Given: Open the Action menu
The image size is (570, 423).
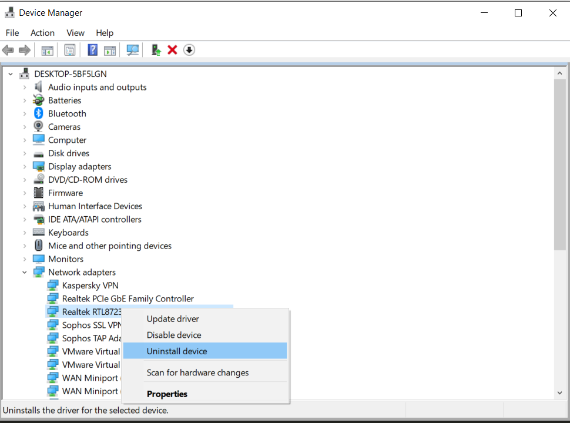Looking at the screenshot, I should [42, 33].
